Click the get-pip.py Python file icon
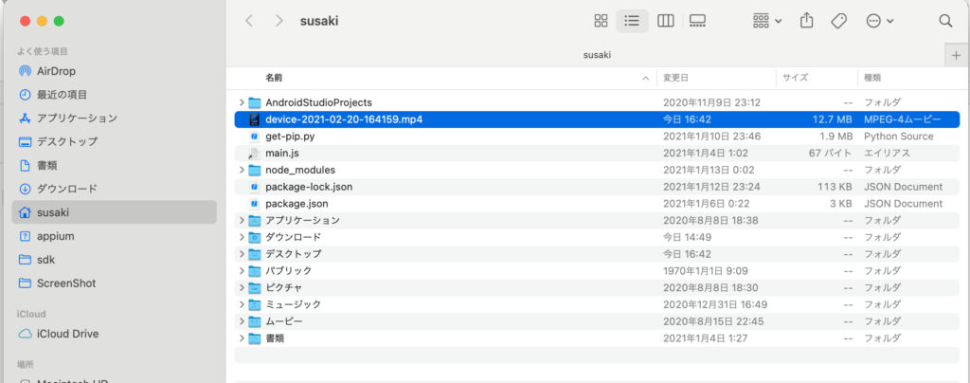 [x=254, y=137]
